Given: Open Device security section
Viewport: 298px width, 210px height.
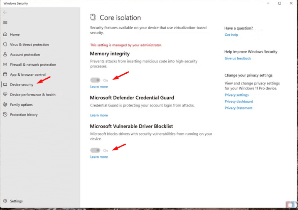Looking at the screenshot, I should click(x=22, y=85).
